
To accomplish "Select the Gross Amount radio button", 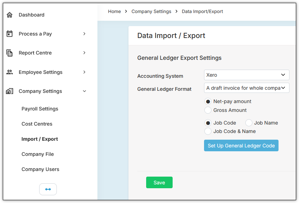I will [208, 110].
